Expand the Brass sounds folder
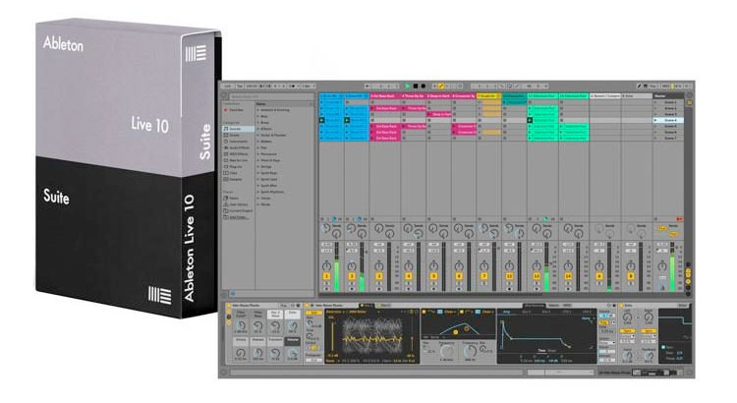737x403 pixels. [x=258, y=122]
